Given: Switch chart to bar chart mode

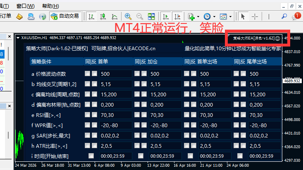Looking at the screenshot, I should (91, 16).
